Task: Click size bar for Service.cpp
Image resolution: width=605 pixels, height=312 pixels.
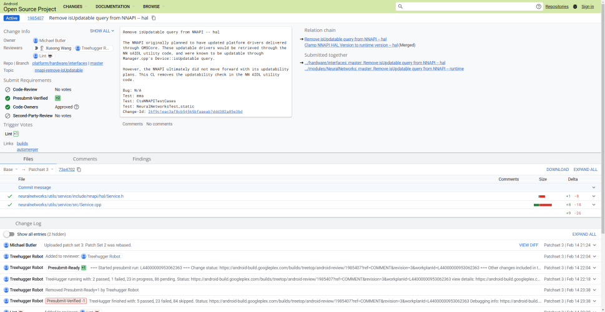Action: (x=543, y=205)
